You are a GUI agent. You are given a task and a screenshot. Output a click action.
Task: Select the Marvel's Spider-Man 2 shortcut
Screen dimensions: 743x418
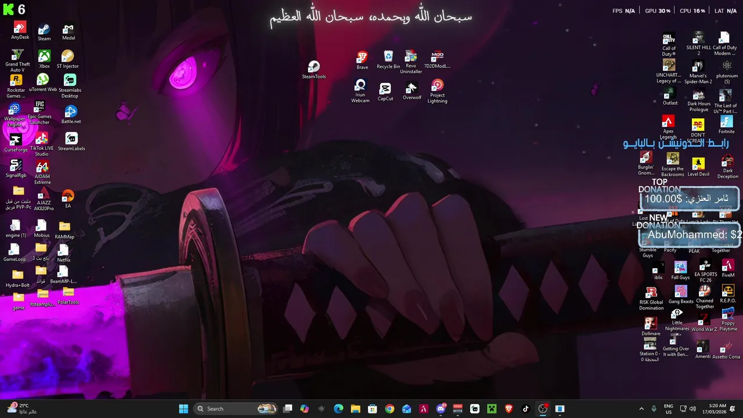pos(698,73)
